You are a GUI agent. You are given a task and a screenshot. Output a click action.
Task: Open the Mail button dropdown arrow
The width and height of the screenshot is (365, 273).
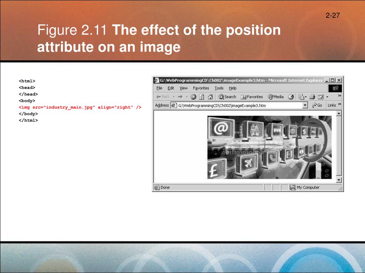pos(306,97)
